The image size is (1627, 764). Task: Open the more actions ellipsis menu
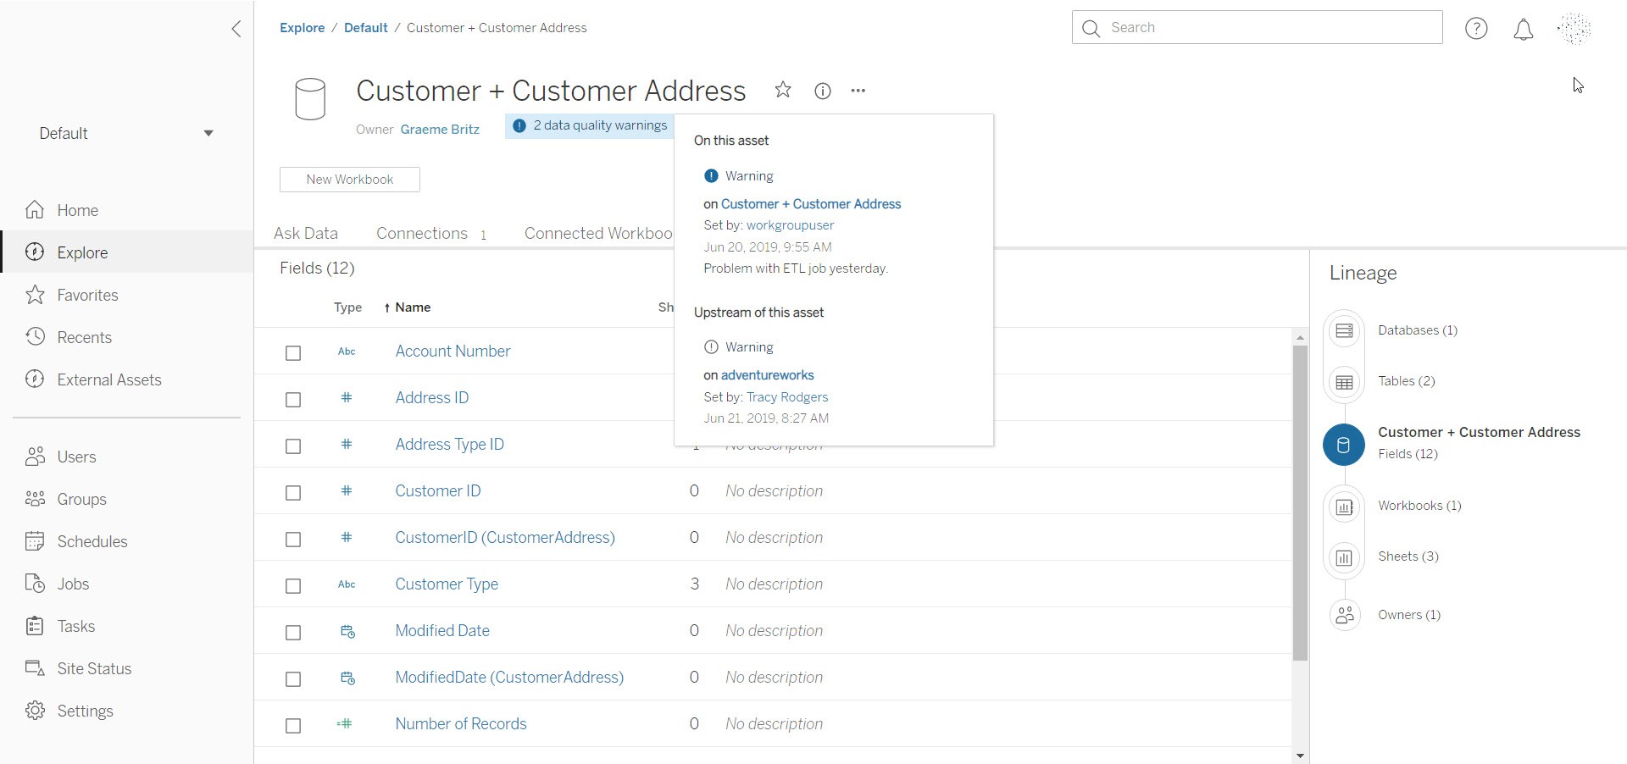point(858,91)
